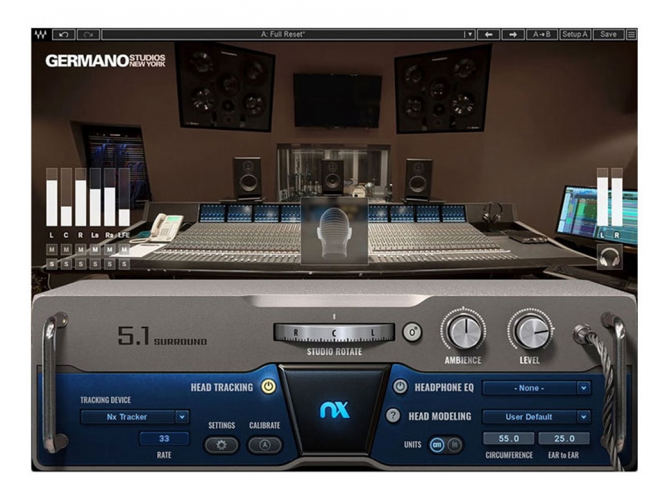Screen dimensions: 665x498
Task: Click the Studio Rotate dial
Action: click(334, 332)
